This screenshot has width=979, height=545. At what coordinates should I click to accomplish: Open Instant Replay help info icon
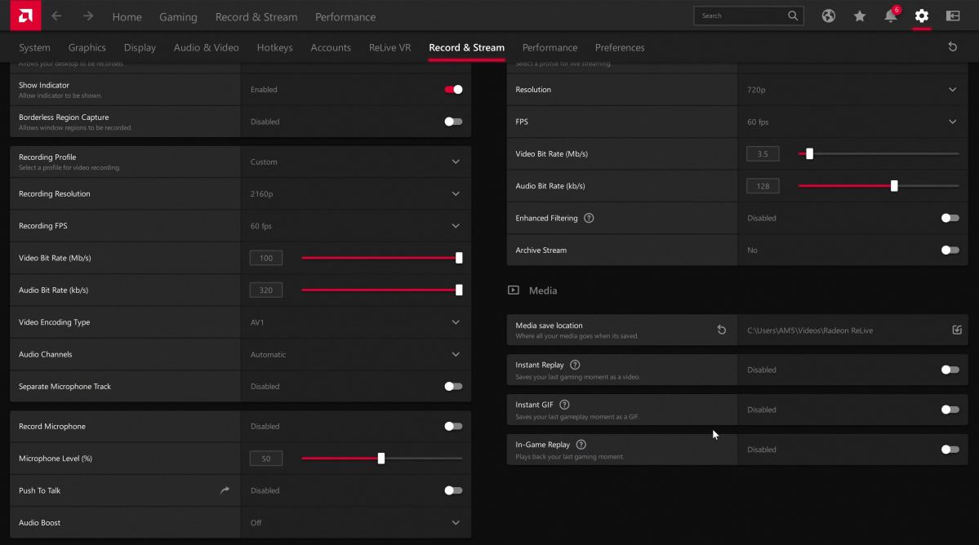[x=575, y=365]
